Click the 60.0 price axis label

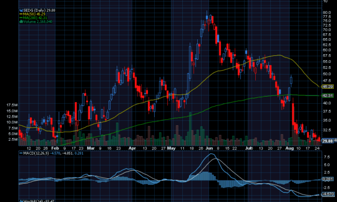[326, 50]
